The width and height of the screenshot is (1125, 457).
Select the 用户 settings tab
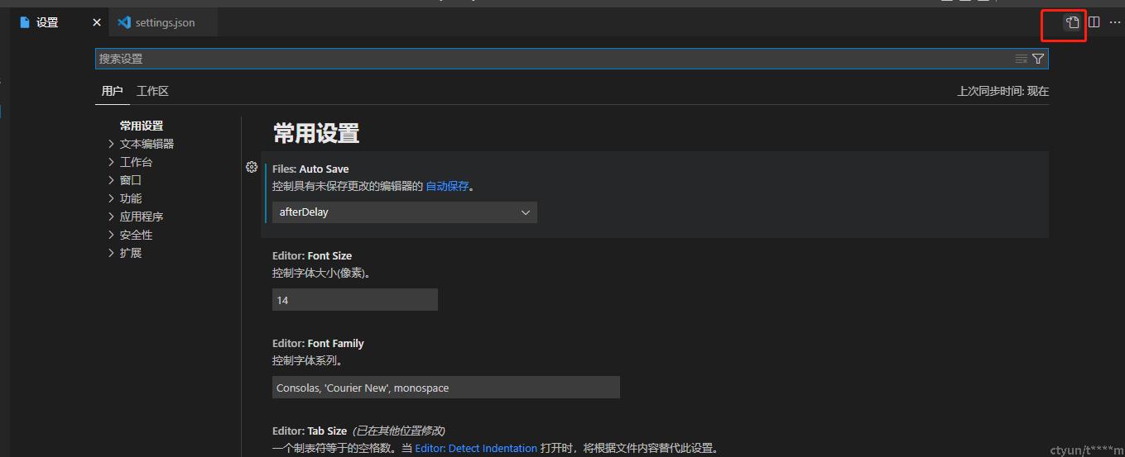coord(112,91)
